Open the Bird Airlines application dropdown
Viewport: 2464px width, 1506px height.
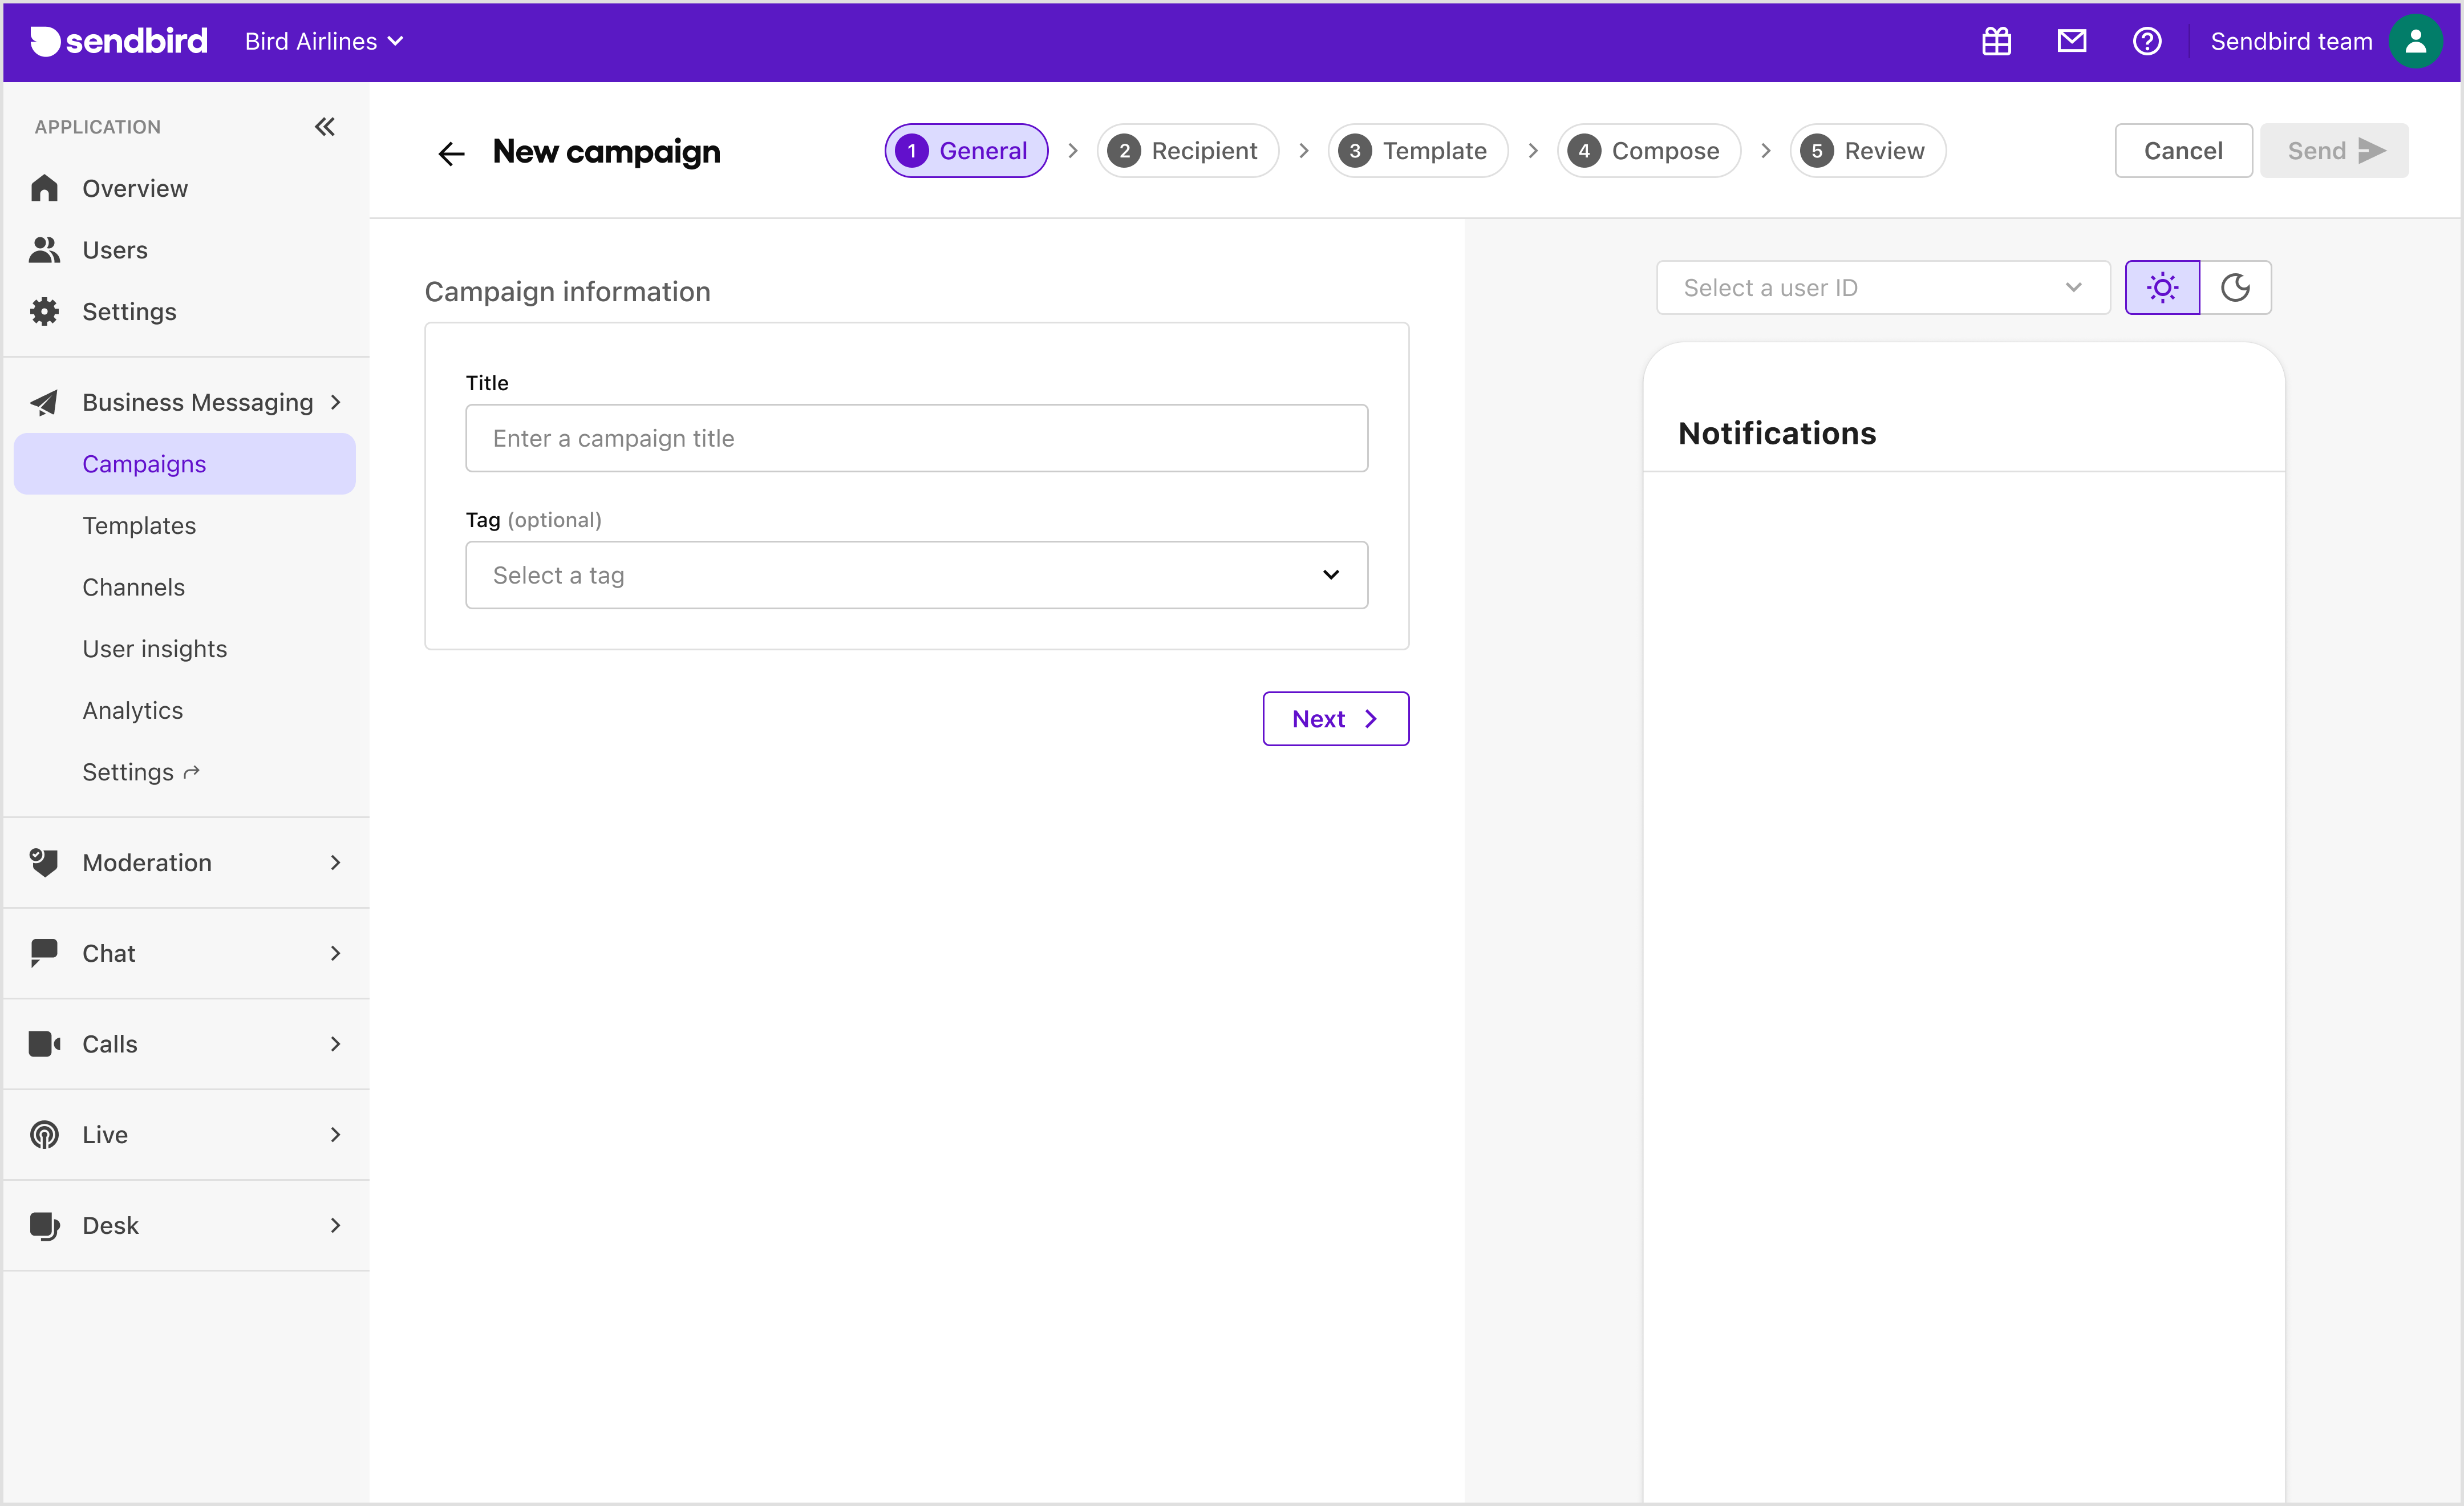324,41
